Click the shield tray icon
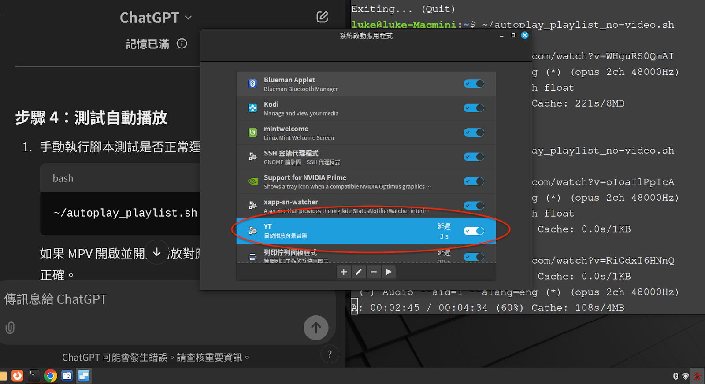The height and width of the screenshot is (384, 705). 685,376
